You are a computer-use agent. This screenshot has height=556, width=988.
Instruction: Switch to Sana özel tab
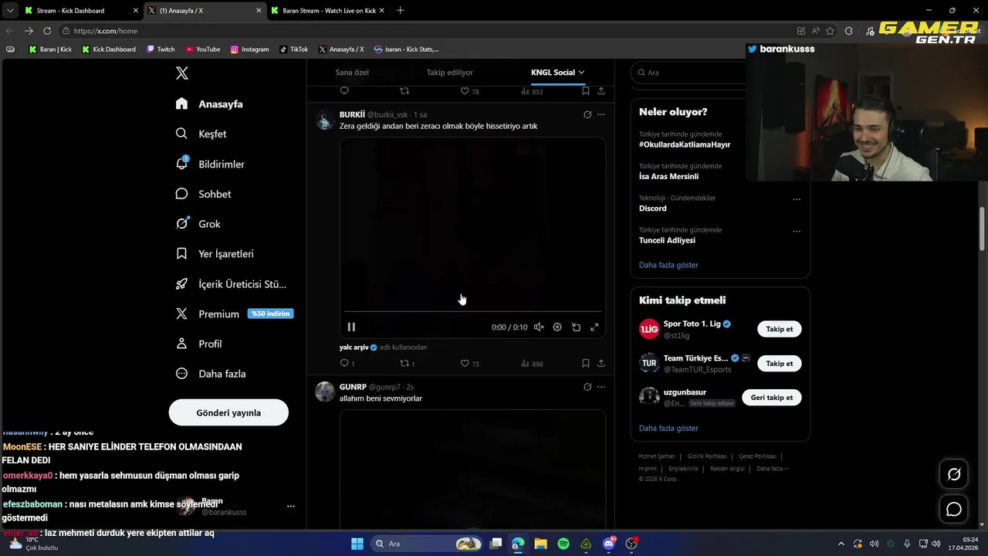pyautogui.click(x=352, y=73)
